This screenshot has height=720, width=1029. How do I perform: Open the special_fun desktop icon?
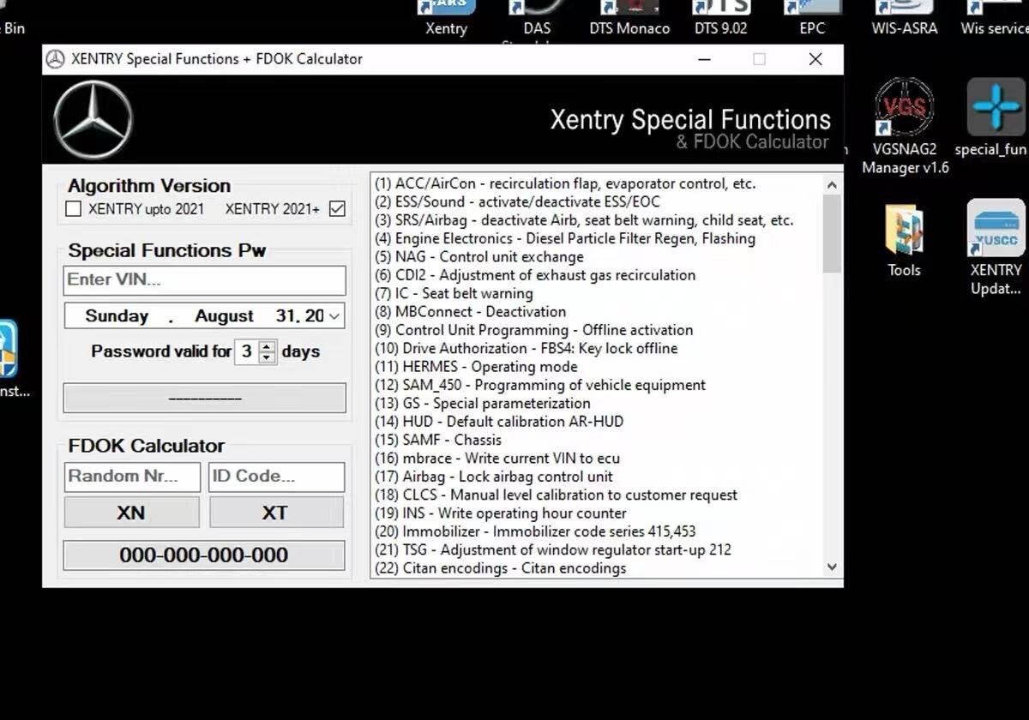[995, 117]
